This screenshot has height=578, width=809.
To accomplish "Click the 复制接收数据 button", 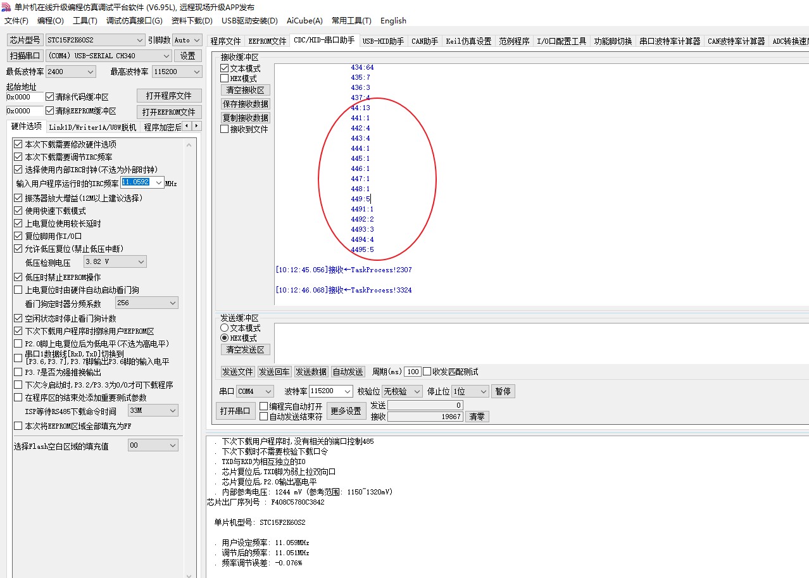I will pos(245,118).
